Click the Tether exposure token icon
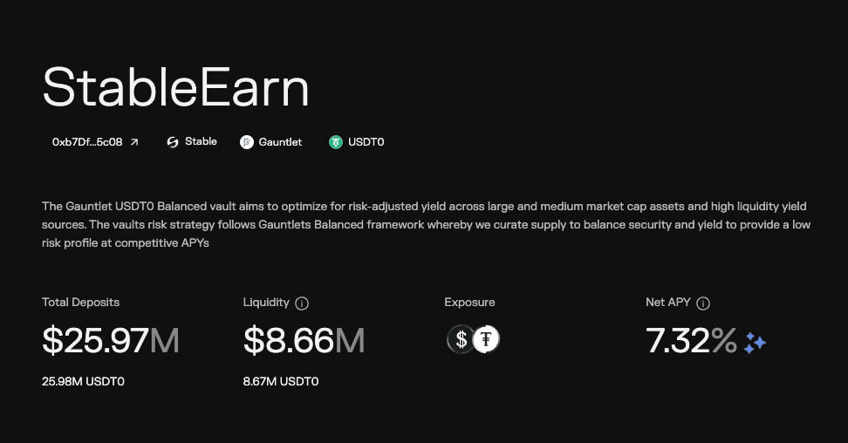This screenshot has height=443, width=848. coord(486,339)
